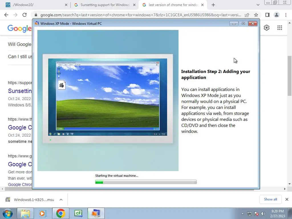Open the Windows Start menu
The width and height of the screenshot is (292, 219).
tap(7, 213)
